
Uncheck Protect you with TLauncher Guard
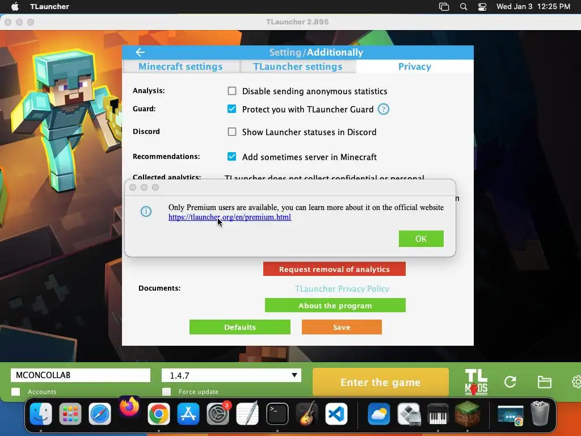pos(232,109)
